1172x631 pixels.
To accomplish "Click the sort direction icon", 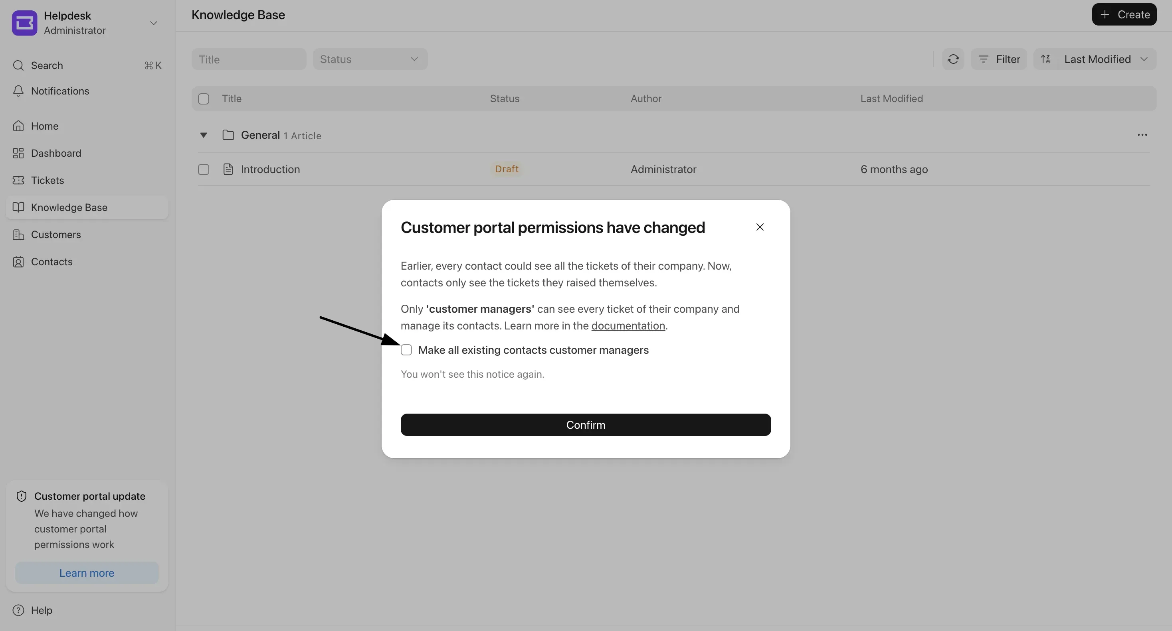I will [1045, 59].
